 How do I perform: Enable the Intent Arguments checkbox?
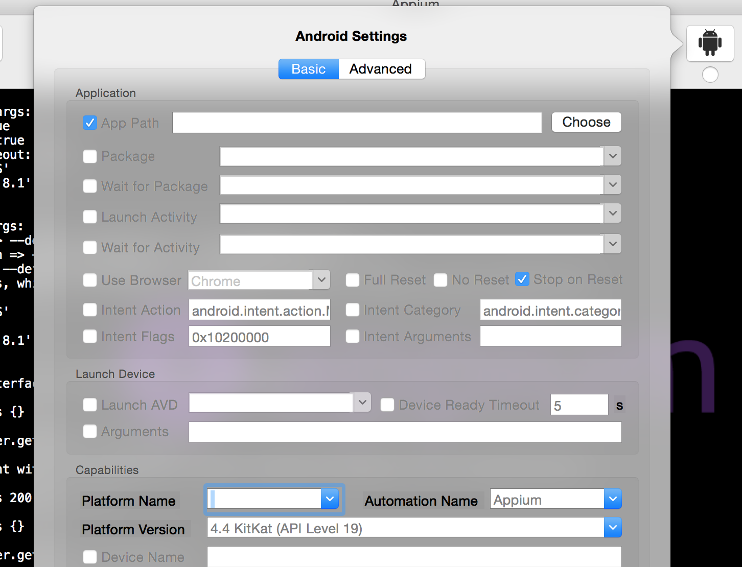tap(353, 336)
